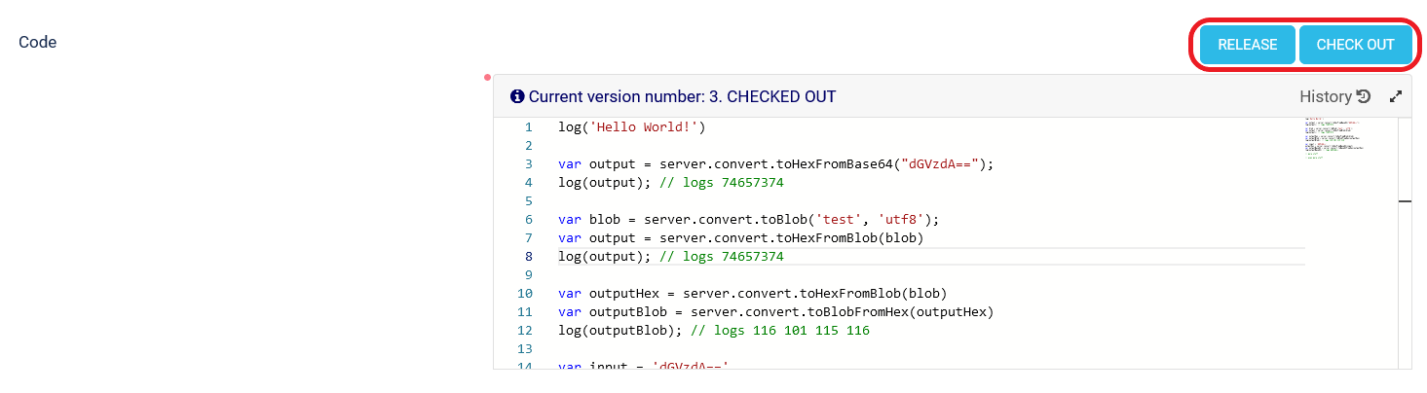
Task: Click line number 1 in the gutter
Action: (528, 127)
